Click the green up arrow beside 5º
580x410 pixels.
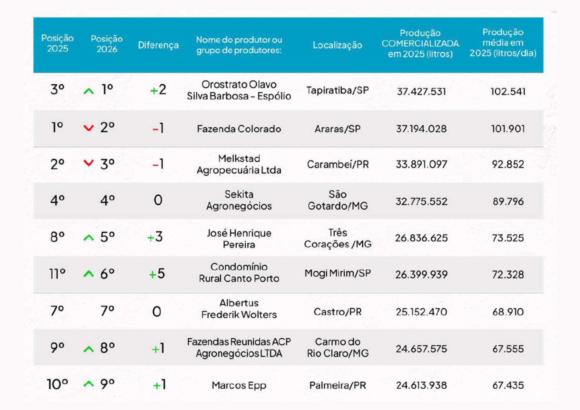88,238
